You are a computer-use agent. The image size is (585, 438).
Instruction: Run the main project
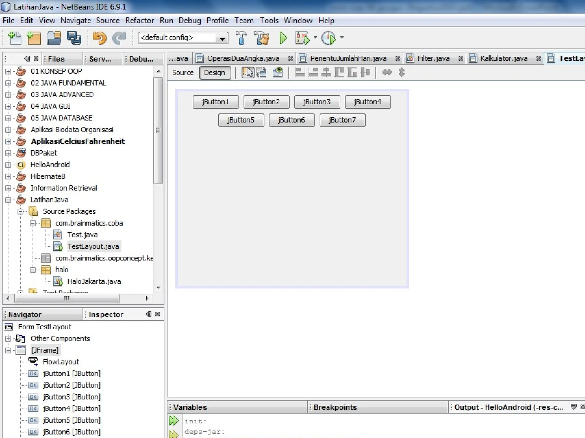[283, 38]
